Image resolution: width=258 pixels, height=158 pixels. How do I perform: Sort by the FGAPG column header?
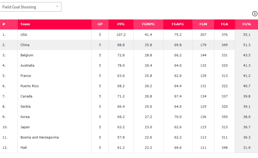[178, 24]
